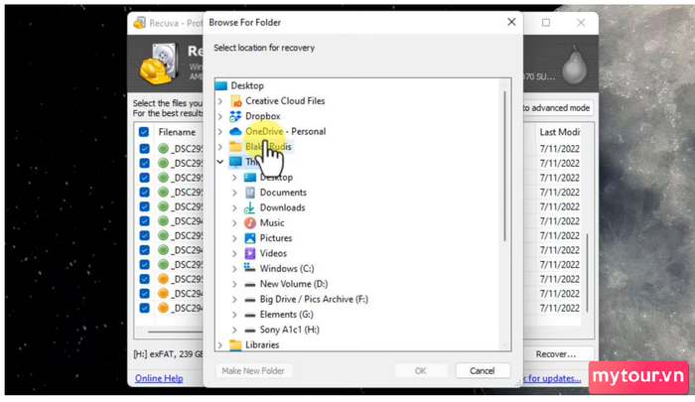Click the OneDrive cloud icon
The width and height of the screenshot is (695, 402).
coord(235,132)
